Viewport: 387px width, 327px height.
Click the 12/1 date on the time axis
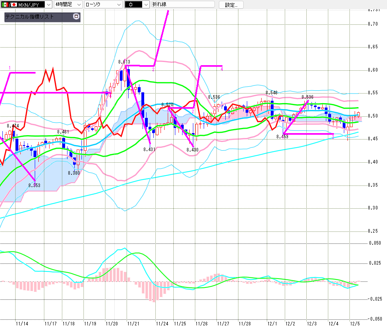[x=272, y=323]
